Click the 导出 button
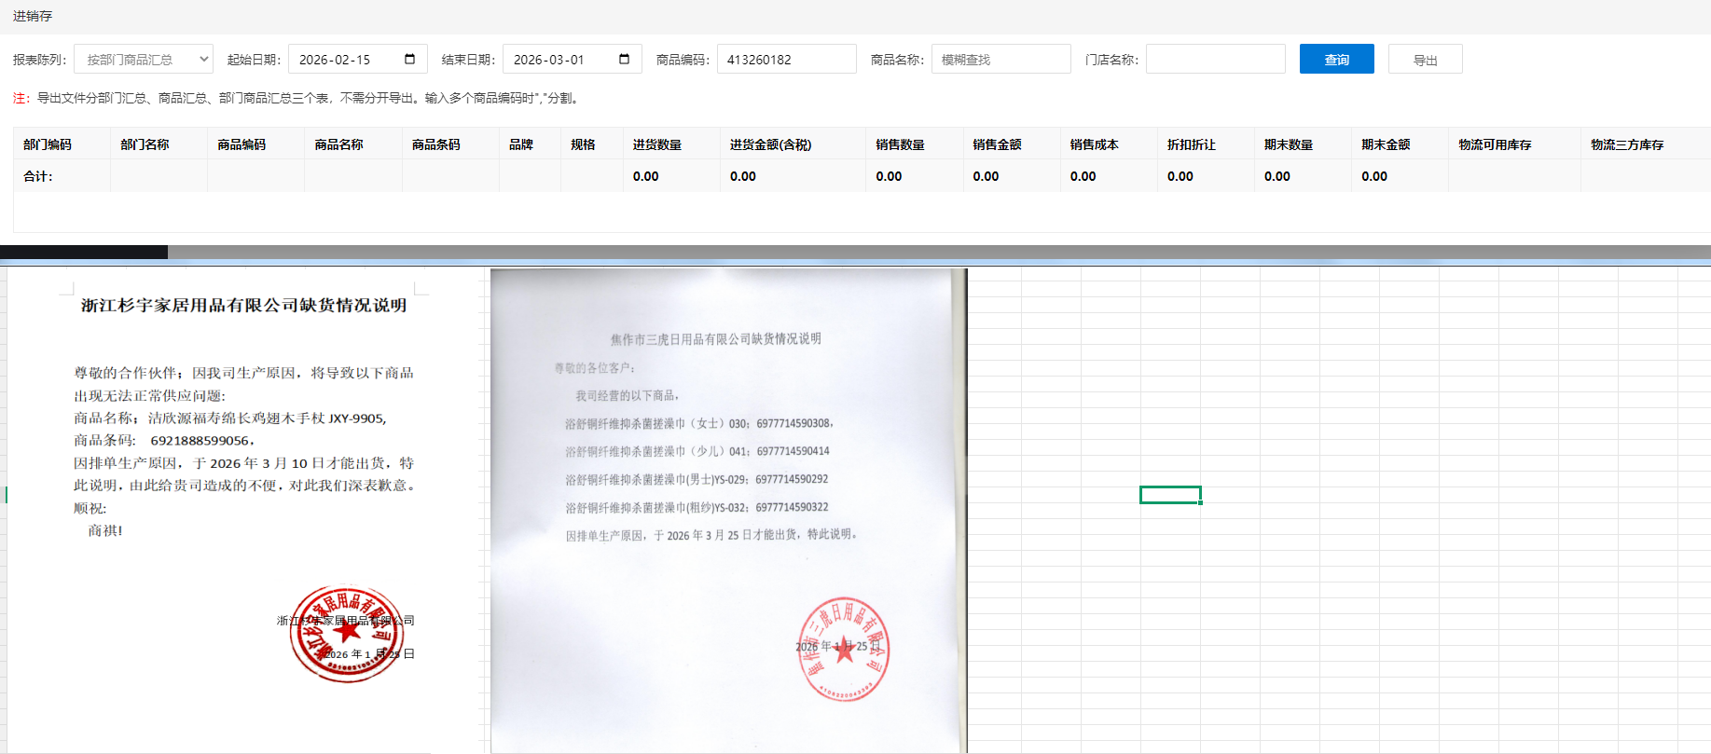The width and height of the screenshot is (1711, 754). coord(1425,60)
